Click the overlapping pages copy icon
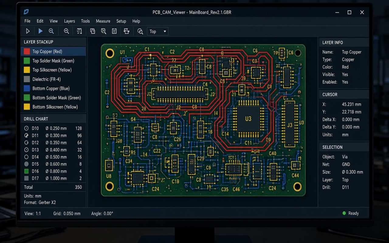 point(93,31)
